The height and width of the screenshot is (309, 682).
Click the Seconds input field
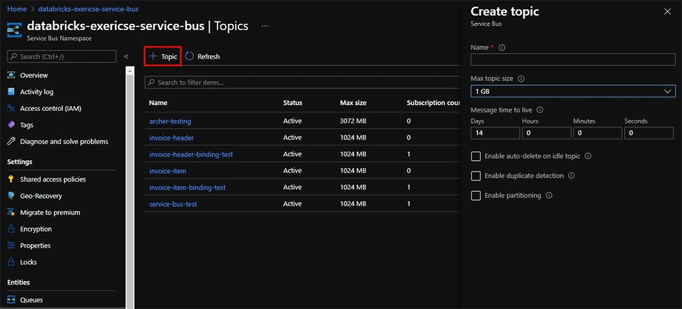649,133
